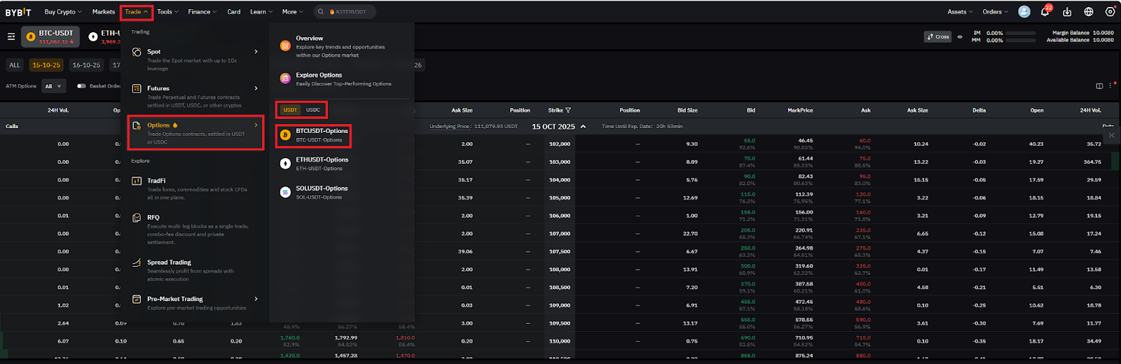Open the ATM Options All dropdown
This screenshot has height=364, width=1121.
[53, 86]
